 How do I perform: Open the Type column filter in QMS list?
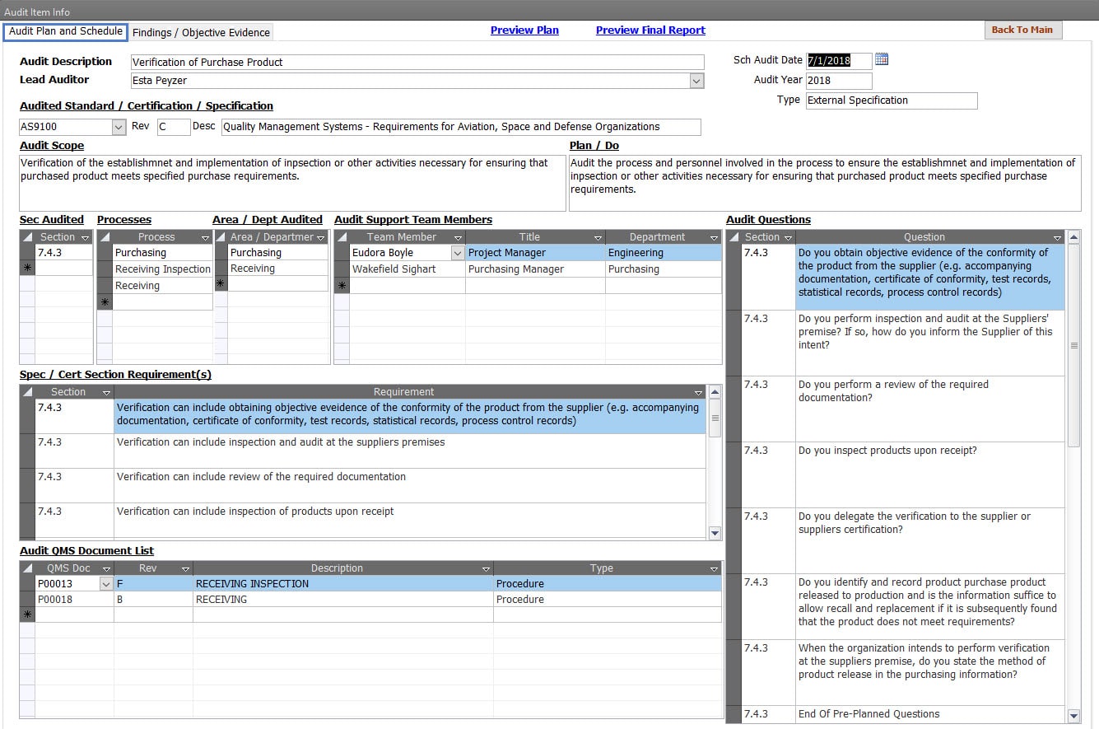pos(714,569)
